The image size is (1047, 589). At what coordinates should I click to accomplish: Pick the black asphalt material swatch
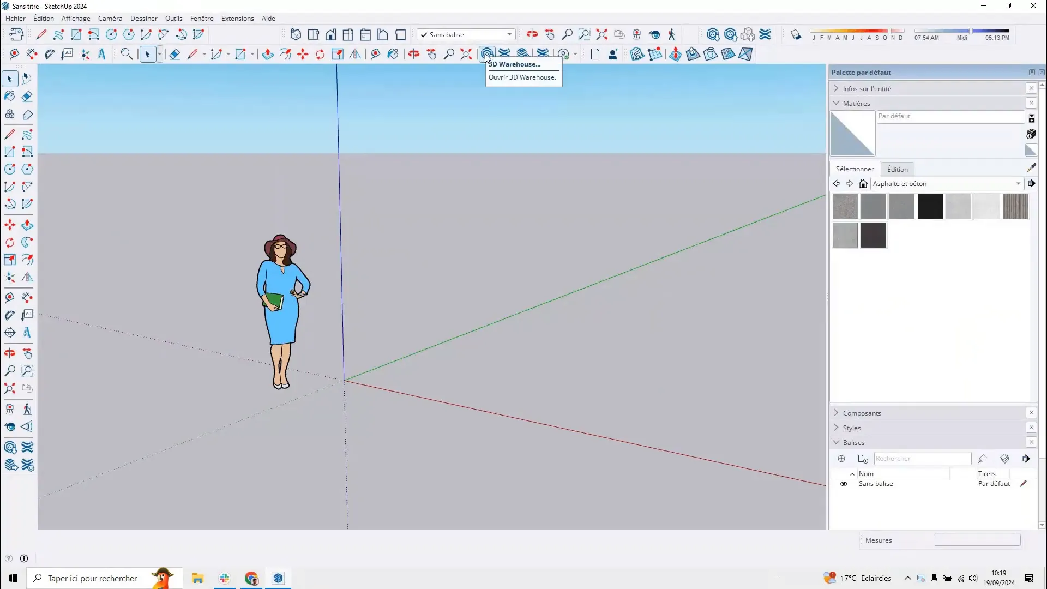pos(930,207)
